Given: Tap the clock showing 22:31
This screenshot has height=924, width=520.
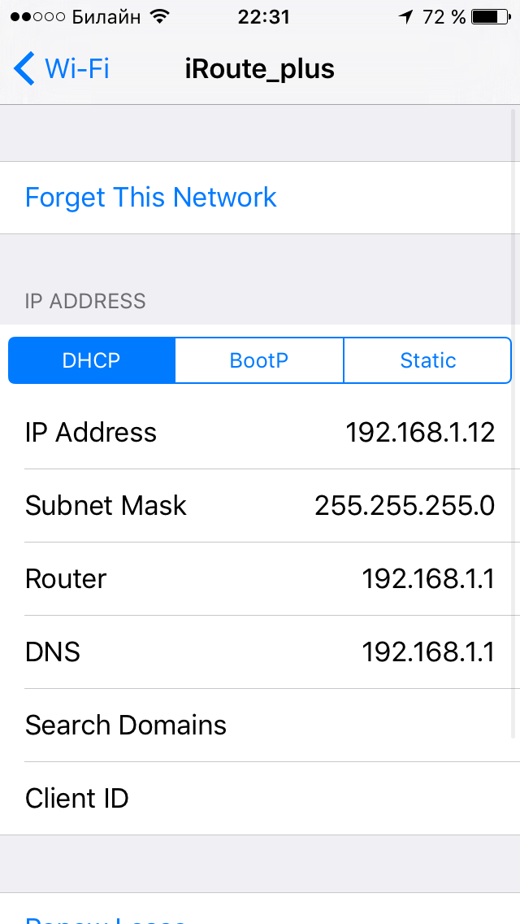Looking at the screenshot, I should pos(264,16).
